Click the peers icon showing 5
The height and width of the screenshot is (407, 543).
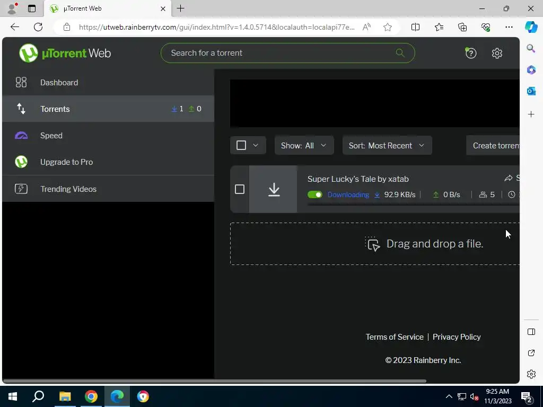coord(483,195)
